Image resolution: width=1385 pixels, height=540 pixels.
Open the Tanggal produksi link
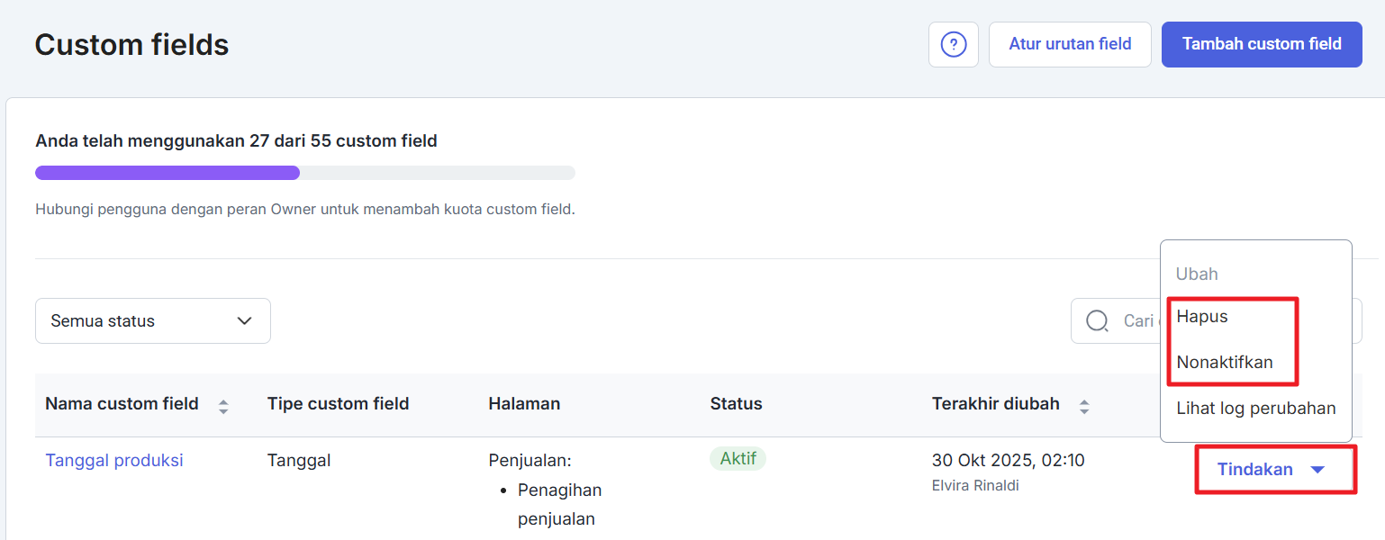coord(114,461)
